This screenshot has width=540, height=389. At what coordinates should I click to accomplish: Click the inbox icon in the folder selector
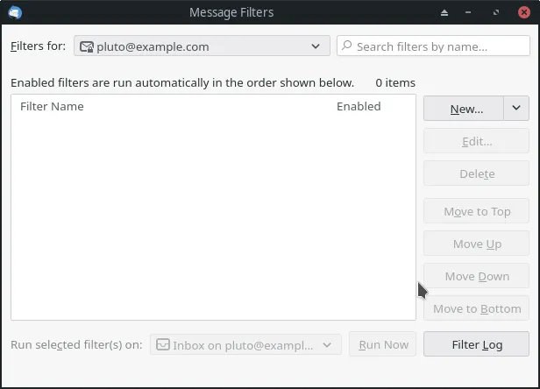(162, 344)
